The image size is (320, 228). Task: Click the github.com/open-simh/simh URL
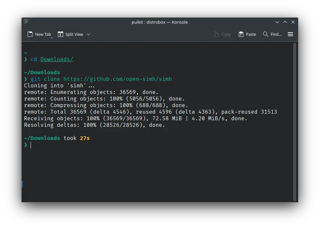(117, 79)
